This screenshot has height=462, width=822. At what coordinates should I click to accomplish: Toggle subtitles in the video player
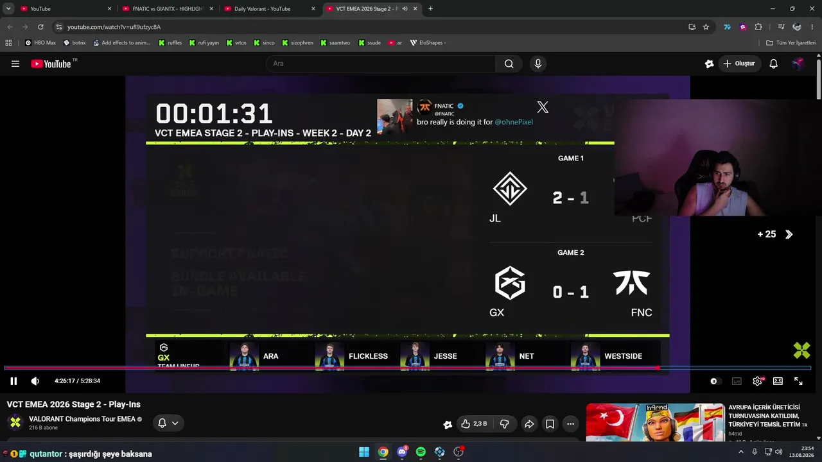point(737,381)
